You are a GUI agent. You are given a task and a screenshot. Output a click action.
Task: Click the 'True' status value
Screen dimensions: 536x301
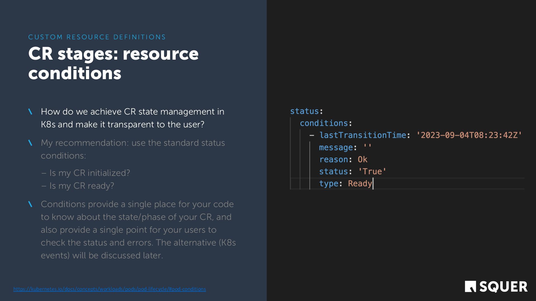pyautogui.click(x=372, y=171)
